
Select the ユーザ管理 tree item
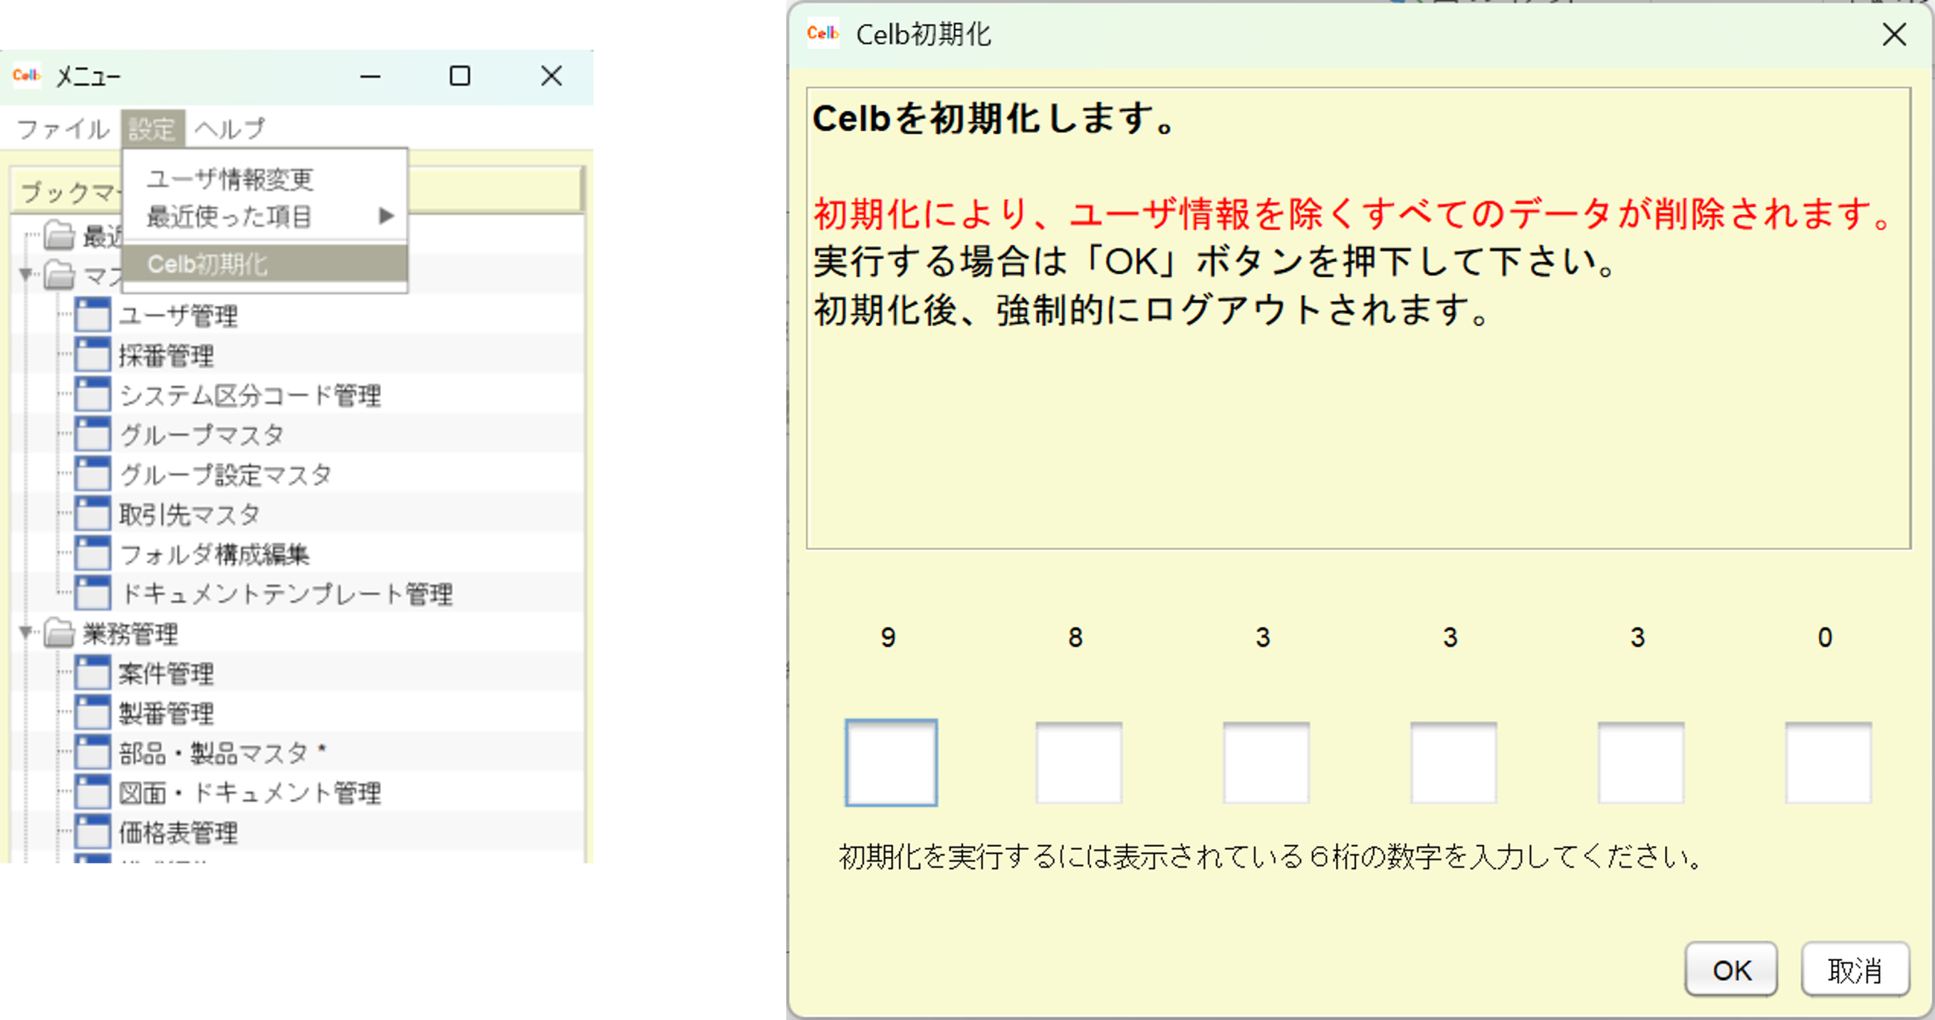(x=178, y=316)
